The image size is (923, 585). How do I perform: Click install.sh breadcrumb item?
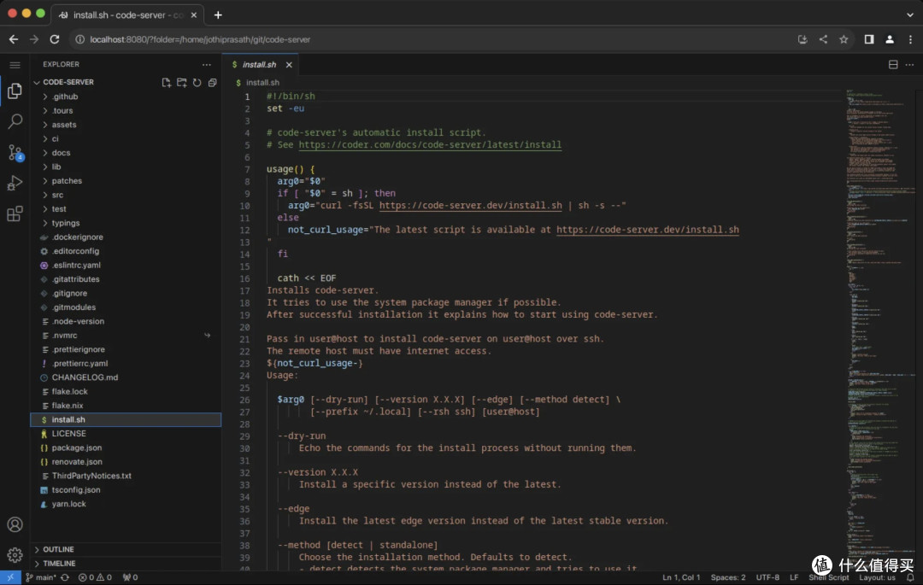[262, 83]
